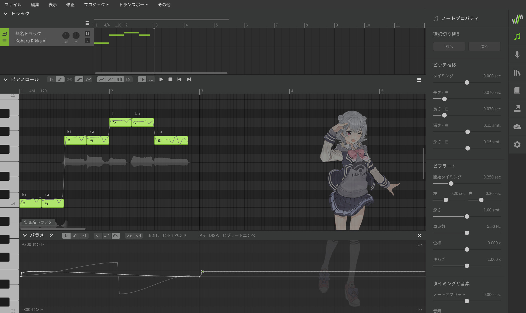The image size is (526, 313).
Task: Open the track list hamburger menu
Action: 87,23
